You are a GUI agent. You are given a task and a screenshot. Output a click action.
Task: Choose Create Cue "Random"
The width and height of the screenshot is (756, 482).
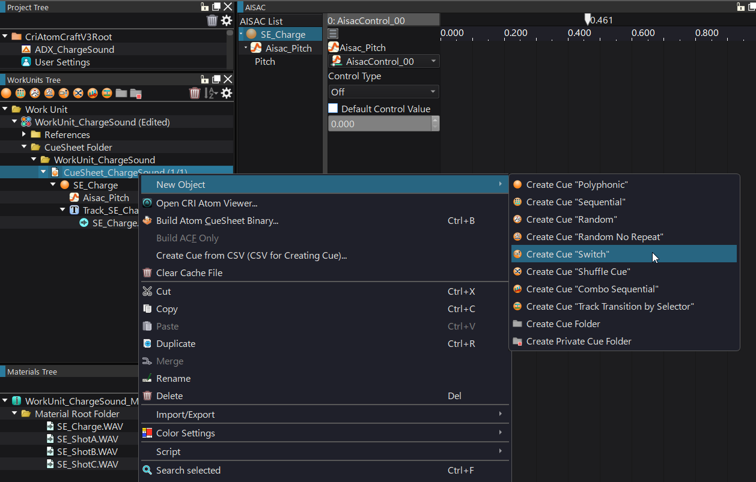[x=624, y=220]
